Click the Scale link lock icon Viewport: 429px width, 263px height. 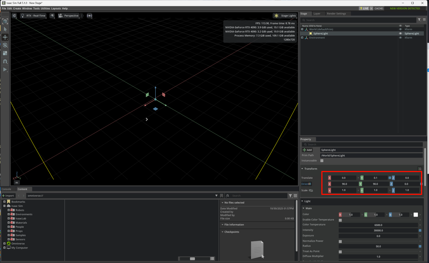pyautogui.click(x=311, y=190)
